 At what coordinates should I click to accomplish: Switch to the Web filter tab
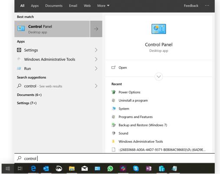click(x=87, y=6)
